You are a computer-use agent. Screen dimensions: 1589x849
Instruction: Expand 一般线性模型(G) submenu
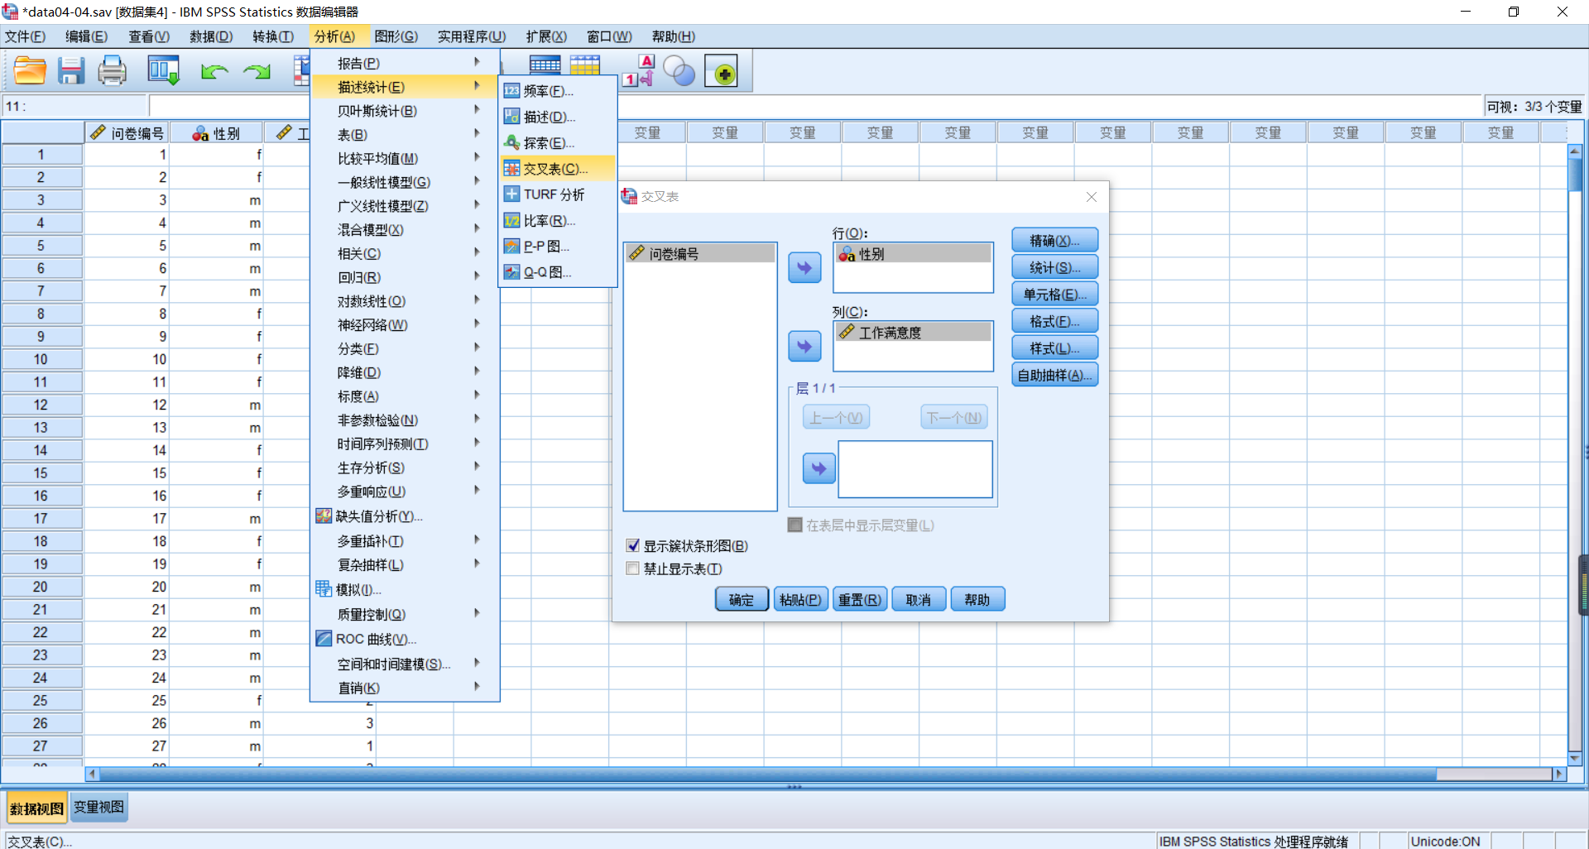point(405,182)
